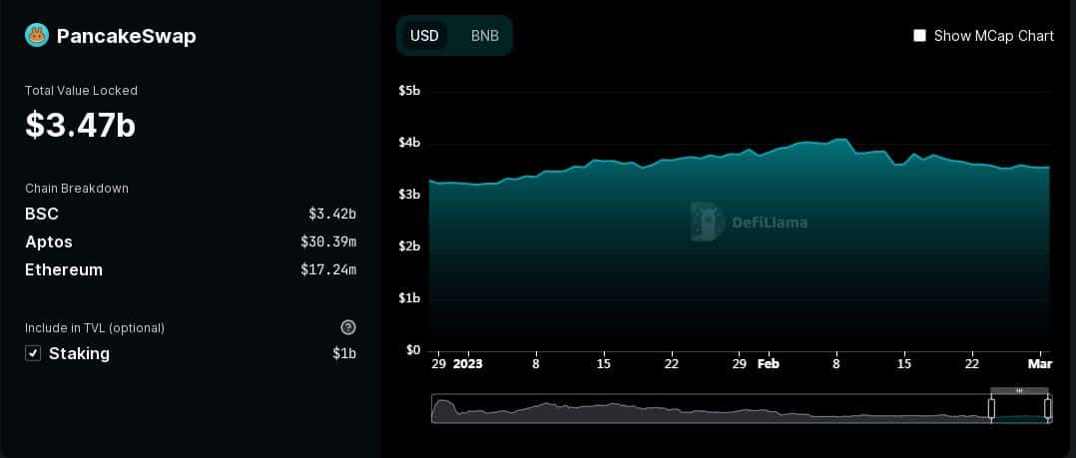This screenshot has height=458, width=1076.
Task: Click the Staking $1b value
Action: pyautogui.click(x=343, y=353)
